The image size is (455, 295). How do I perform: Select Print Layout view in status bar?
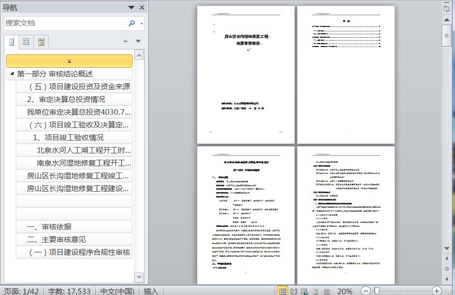tap(282, 291)
